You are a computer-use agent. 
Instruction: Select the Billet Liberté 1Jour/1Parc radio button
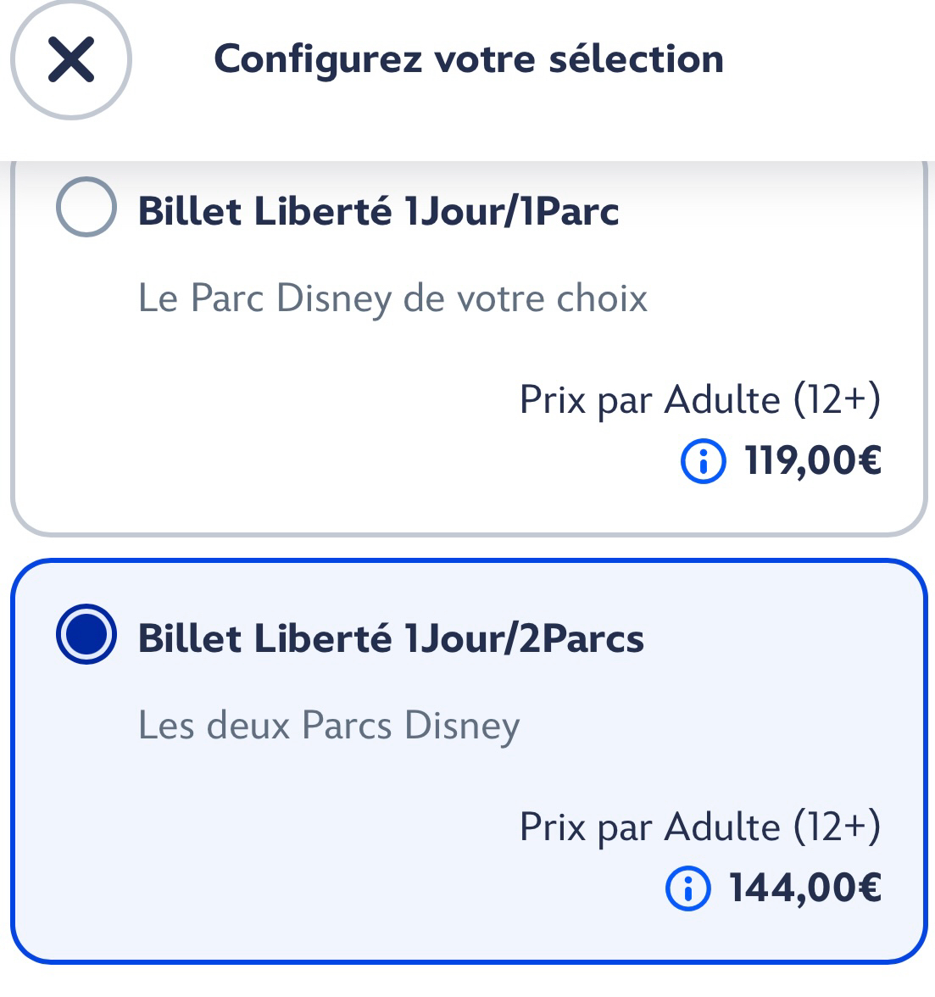(x=86, y=208)
